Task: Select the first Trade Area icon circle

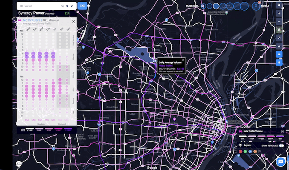Action: pos(203,6)
